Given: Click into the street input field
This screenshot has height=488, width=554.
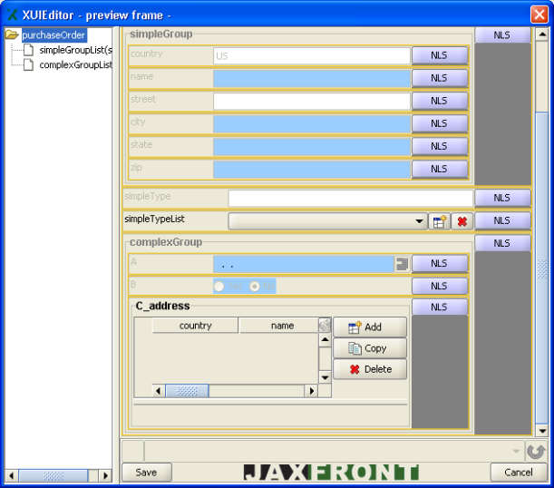Looking at the screenshot, I should [x=312, y=101].
